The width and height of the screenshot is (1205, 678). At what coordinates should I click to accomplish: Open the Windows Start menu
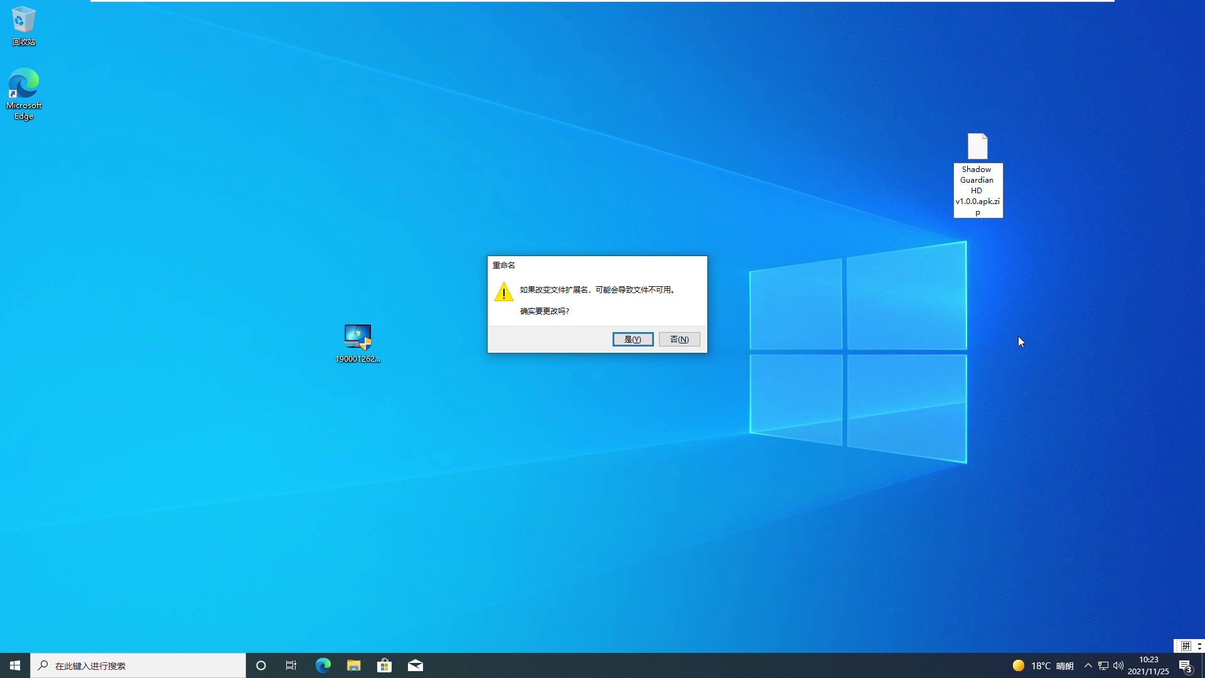click(x=15, y=665)
